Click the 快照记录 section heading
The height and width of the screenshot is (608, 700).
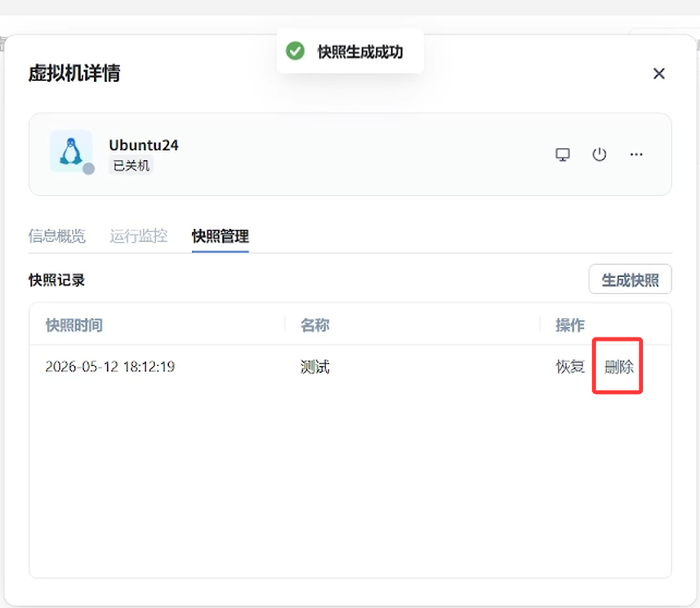click(56, 280)
